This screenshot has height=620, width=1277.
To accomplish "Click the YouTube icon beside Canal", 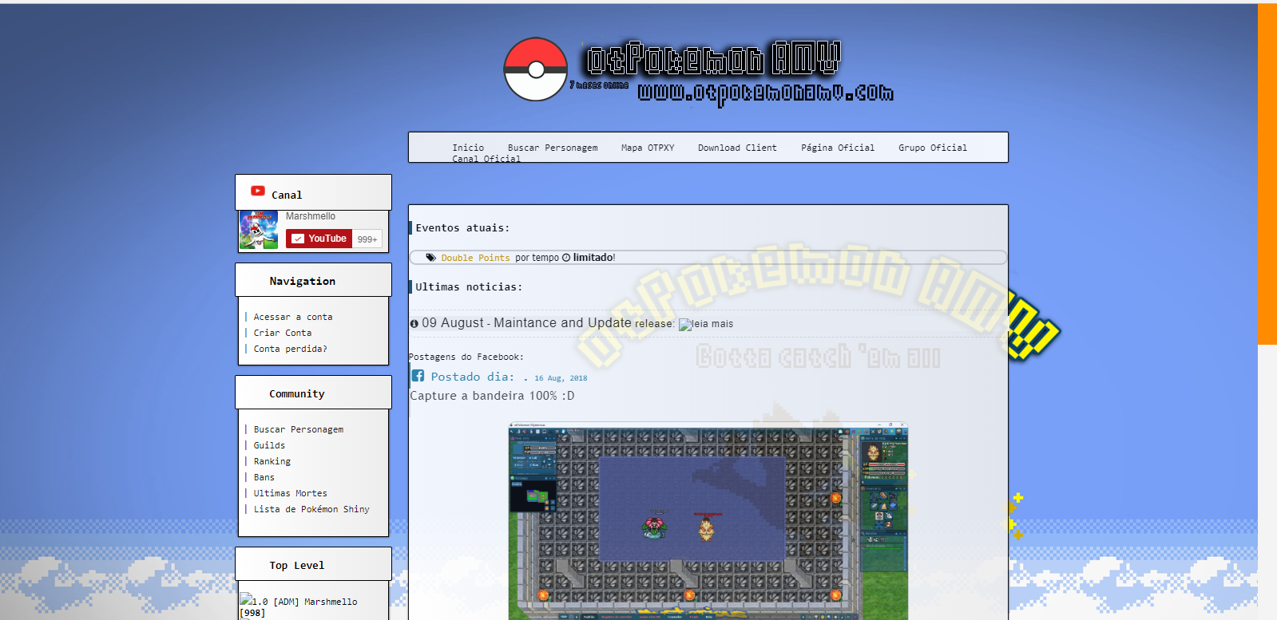I will click(x=258, y=191).
